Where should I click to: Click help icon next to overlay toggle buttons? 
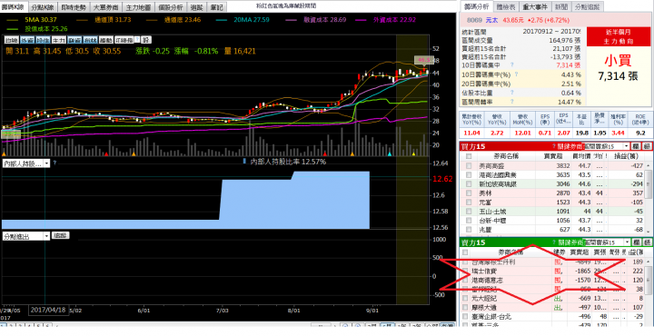(x=137, y=40)
